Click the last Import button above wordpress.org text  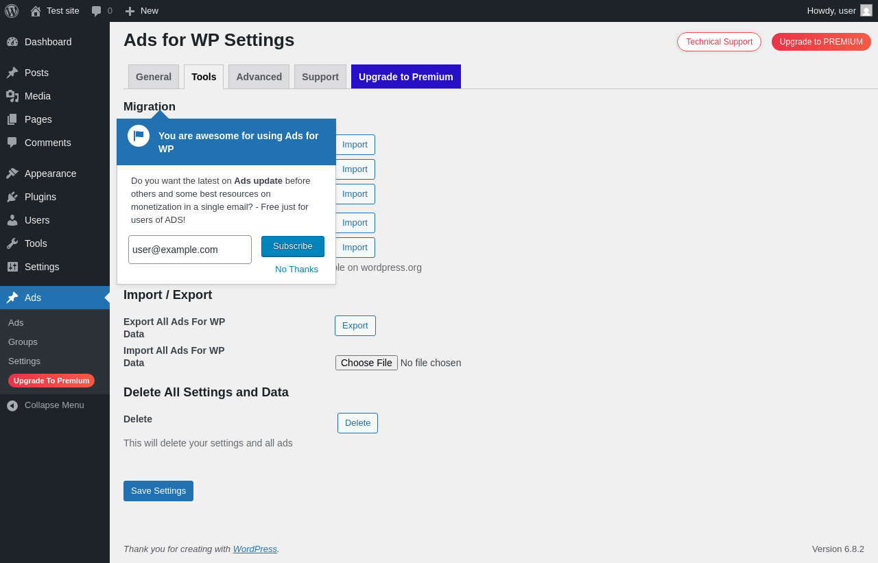point(355,248)
